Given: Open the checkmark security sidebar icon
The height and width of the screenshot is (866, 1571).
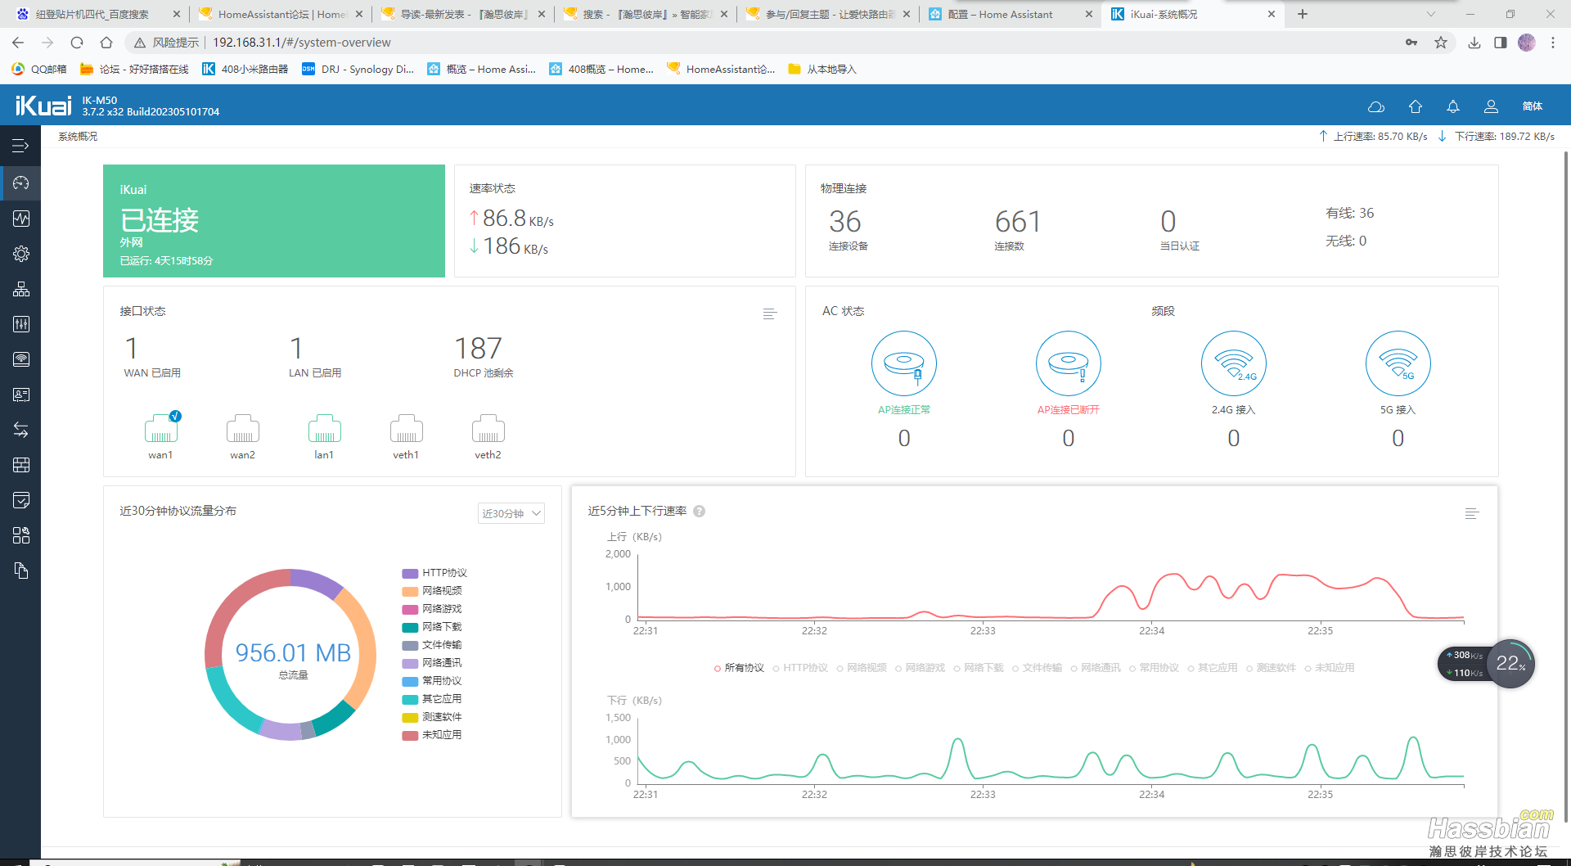Looking at the screenshot, I should click(x=20, y=500).
